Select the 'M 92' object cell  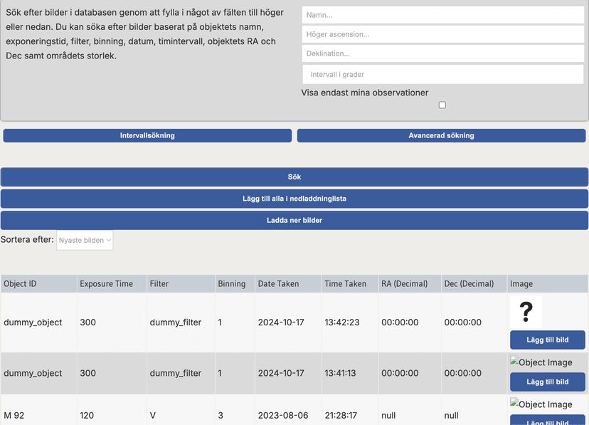(x=14, y=415)
